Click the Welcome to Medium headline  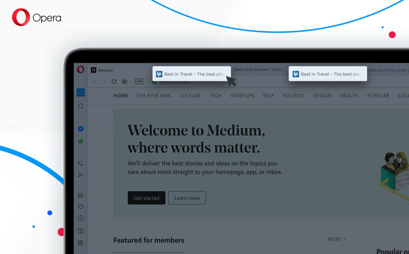click(196, 139)
